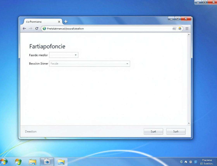The width and height of the screenshot is (217, 166).
Task: Maximize the browser window
Action: [178, 19]
